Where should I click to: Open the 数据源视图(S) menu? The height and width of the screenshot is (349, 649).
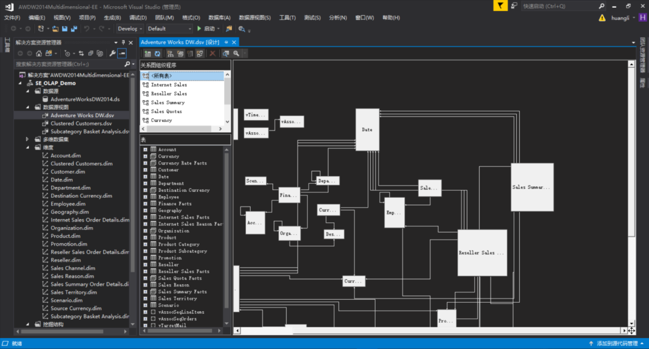255,18
